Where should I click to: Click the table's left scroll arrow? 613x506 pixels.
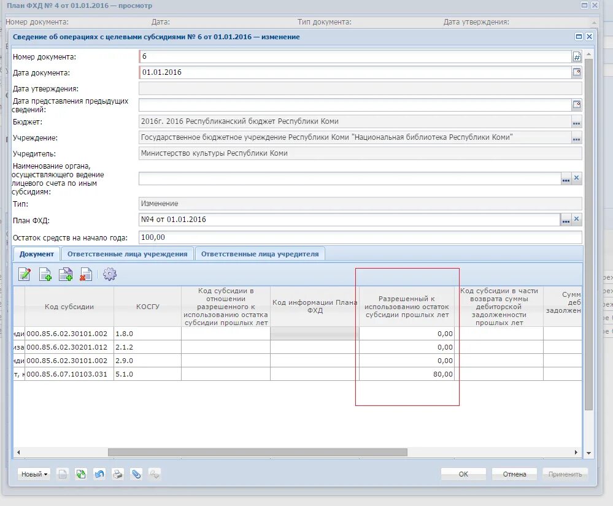pyautogui.click(x=18, y=452)
